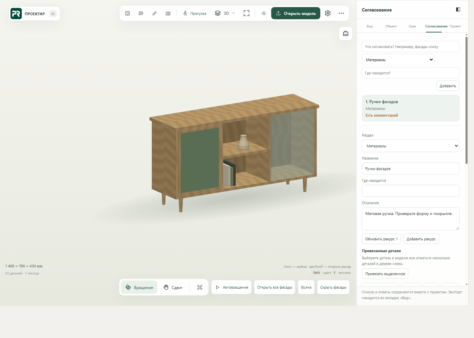Open the checklist panel icon in the top toolbar

pos(127,14)
